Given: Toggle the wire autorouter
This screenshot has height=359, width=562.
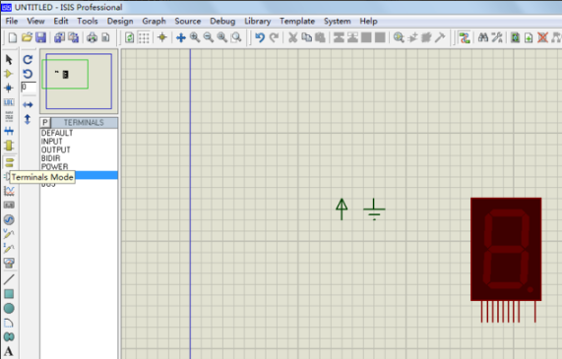Looking at the screenshot, I should pos(465,37).
